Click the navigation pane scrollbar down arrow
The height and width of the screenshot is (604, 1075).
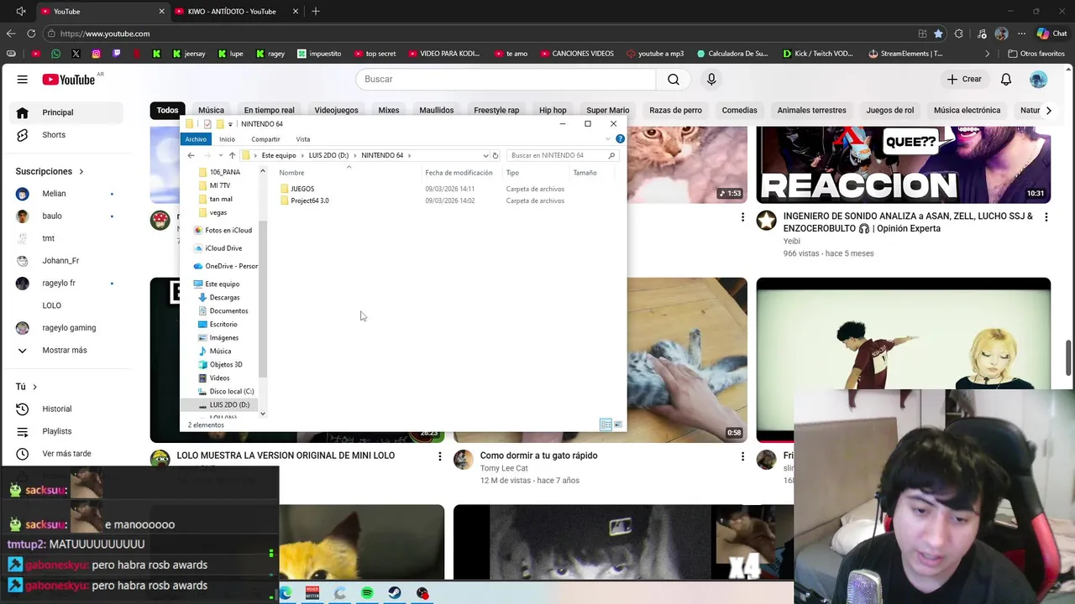point(262,414)
